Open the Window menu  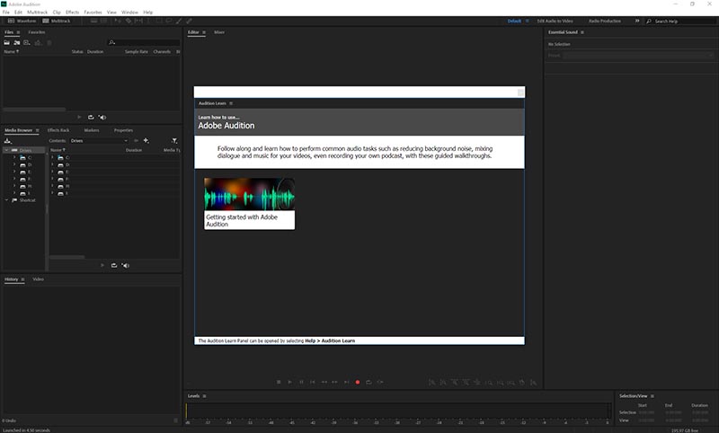(129, 13)
